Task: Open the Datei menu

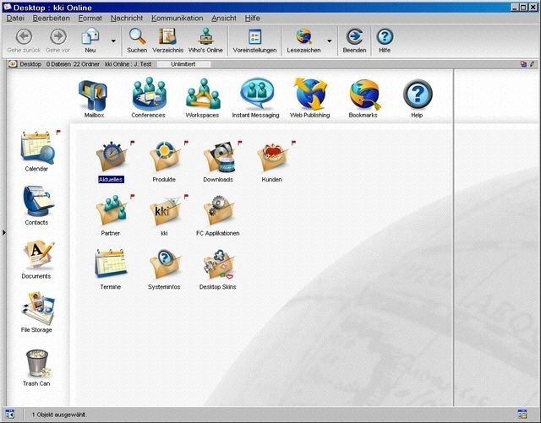Action: [15, 19]
